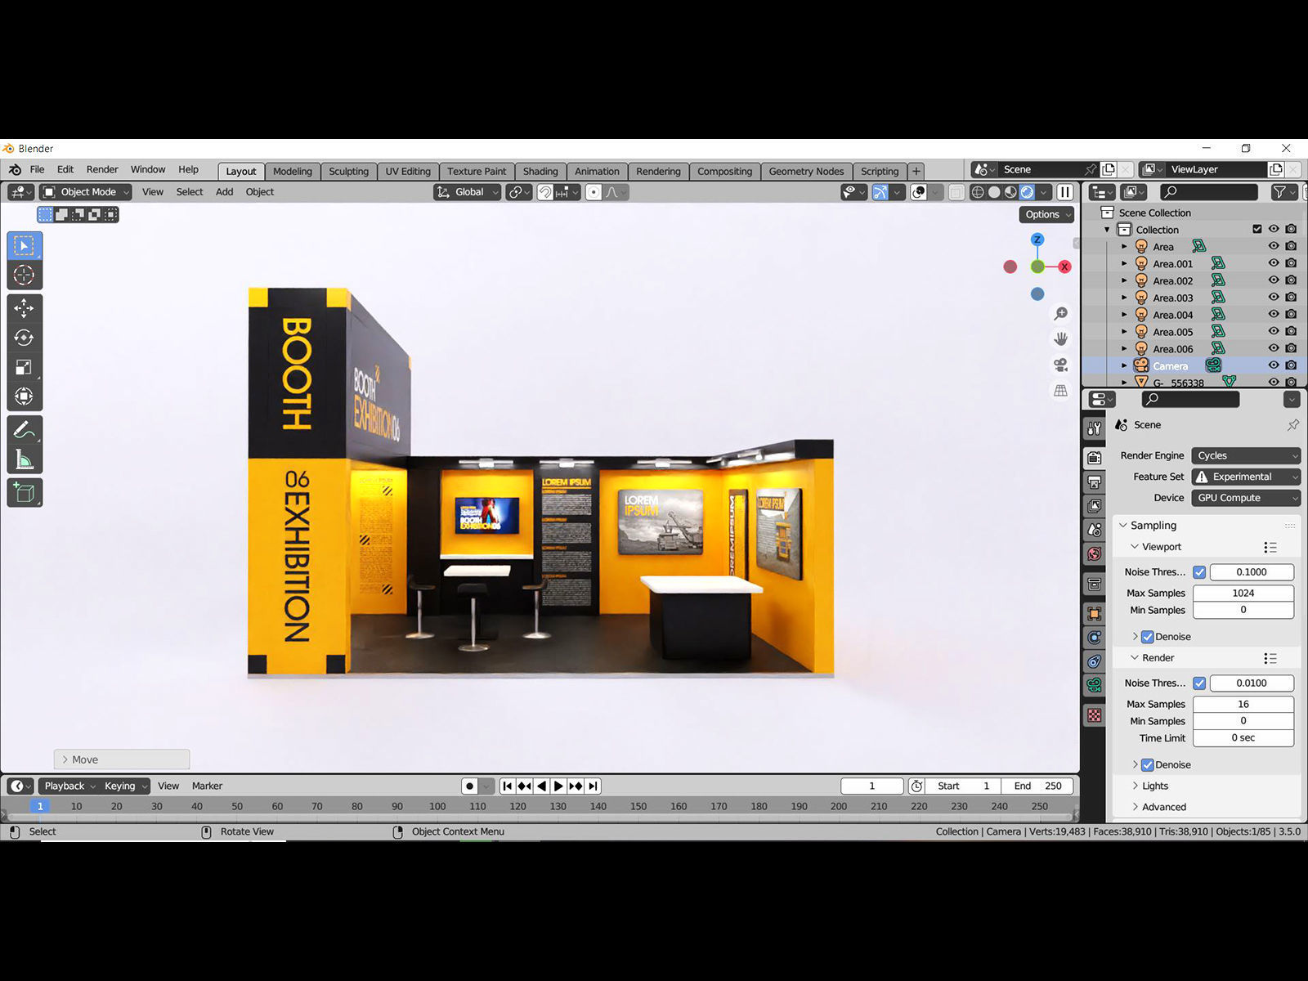The width and height of the screenshot is (1308, 981).
Task: Toggle viewport gizmos display
Action: click(880, 192)
